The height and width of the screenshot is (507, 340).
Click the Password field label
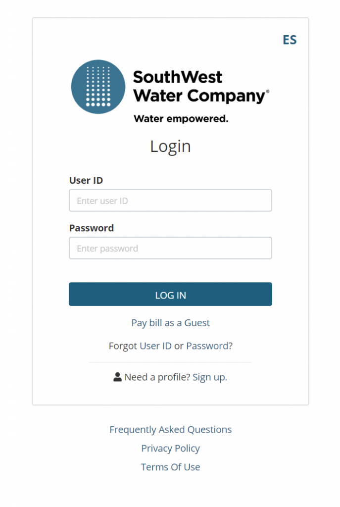tap(92, 228)
